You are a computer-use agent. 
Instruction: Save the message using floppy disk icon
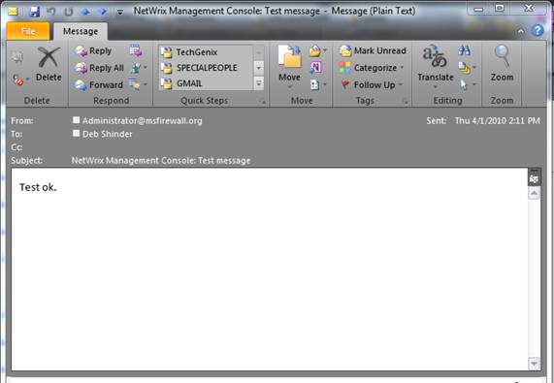34,12
